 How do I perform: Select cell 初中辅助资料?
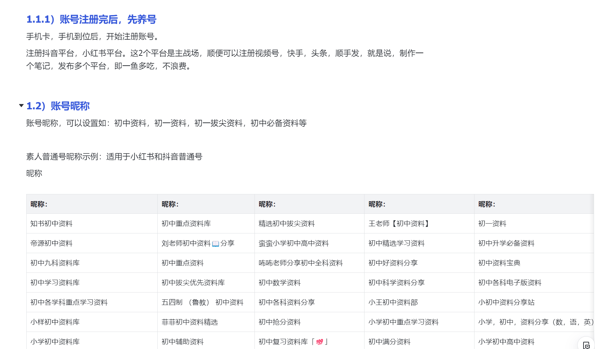206,341
